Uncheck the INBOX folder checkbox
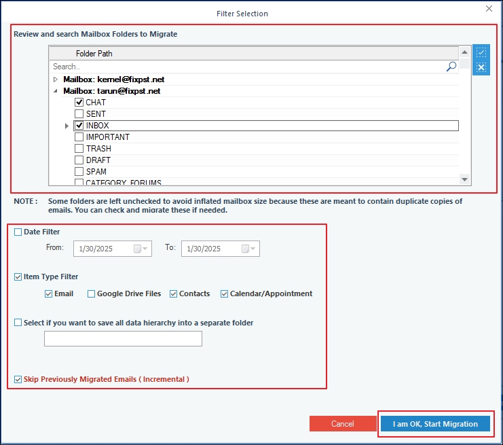 coord(79,126)
